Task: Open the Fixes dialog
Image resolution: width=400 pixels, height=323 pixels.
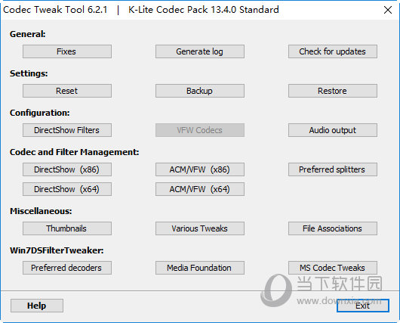Action: tap(67, 51)
